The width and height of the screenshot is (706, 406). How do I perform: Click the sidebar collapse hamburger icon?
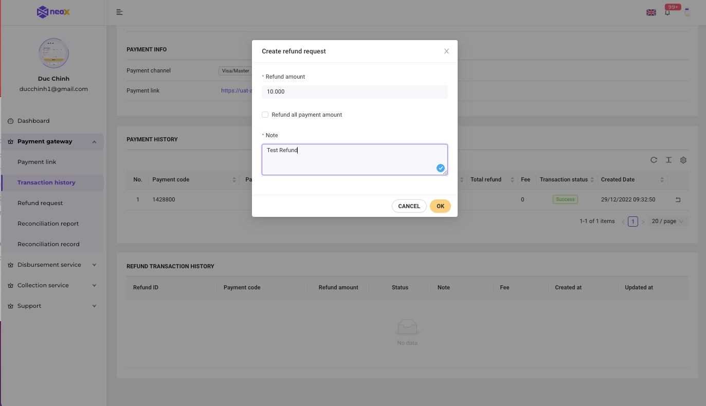tap(119, 12)
